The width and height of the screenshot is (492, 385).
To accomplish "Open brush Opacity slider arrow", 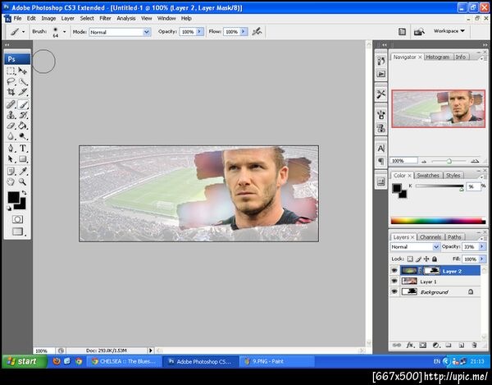I will (199, 32).
